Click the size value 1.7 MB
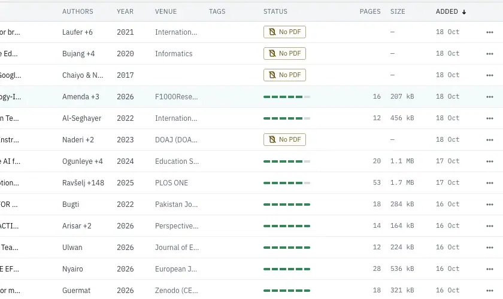The image size is (503, 299). [x=402, y=182]
